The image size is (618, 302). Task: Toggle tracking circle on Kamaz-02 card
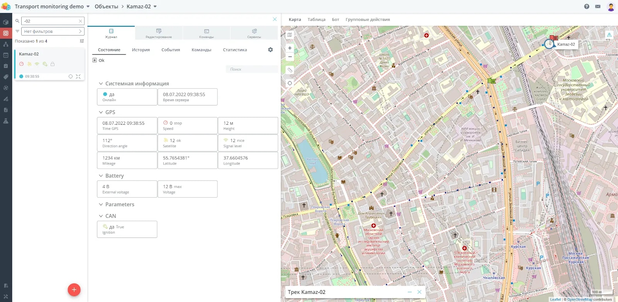pyautogui.click(x=71, y=76)
